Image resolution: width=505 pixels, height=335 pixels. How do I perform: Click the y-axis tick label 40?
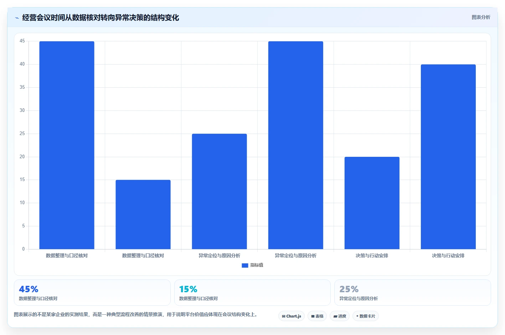(x=22, y=64)
